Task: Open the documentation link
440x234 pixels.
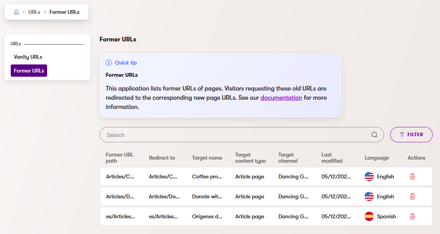Action: point(281,98)
